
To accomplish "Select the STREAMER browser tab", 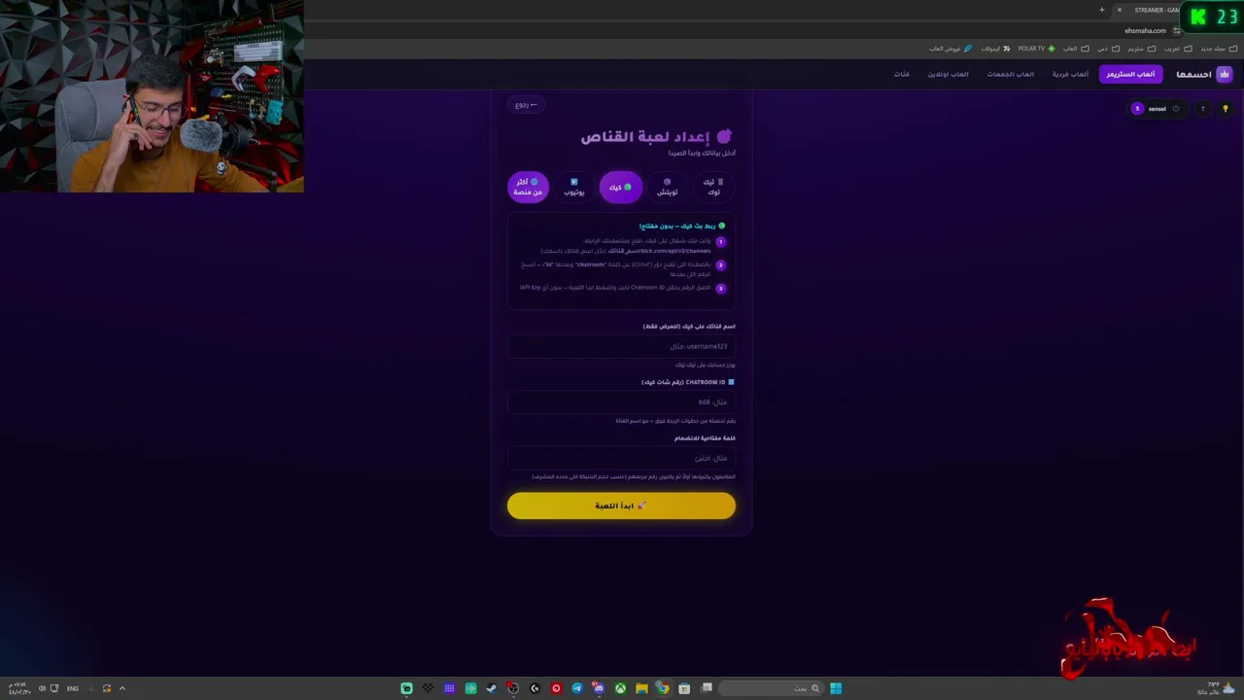I will click(1156, 10).
